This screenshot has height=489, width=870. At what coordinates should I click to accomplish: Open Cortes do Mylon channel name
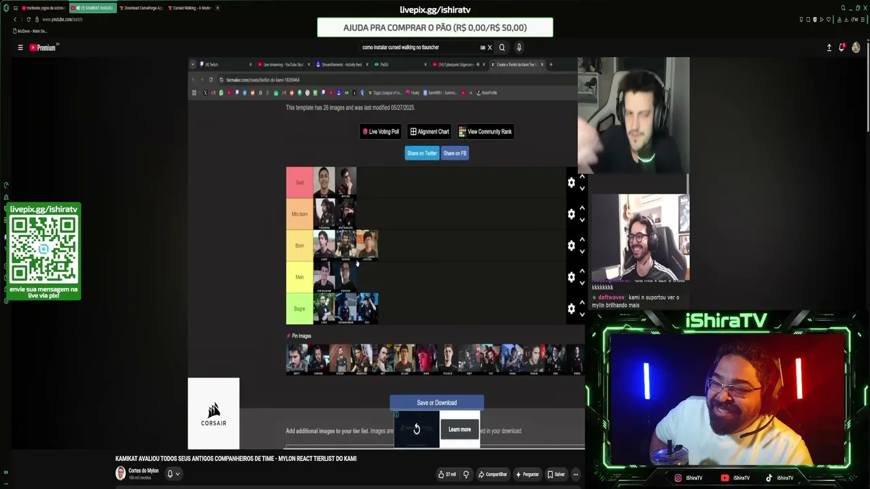pyautogui.click(x=143, y=471)
